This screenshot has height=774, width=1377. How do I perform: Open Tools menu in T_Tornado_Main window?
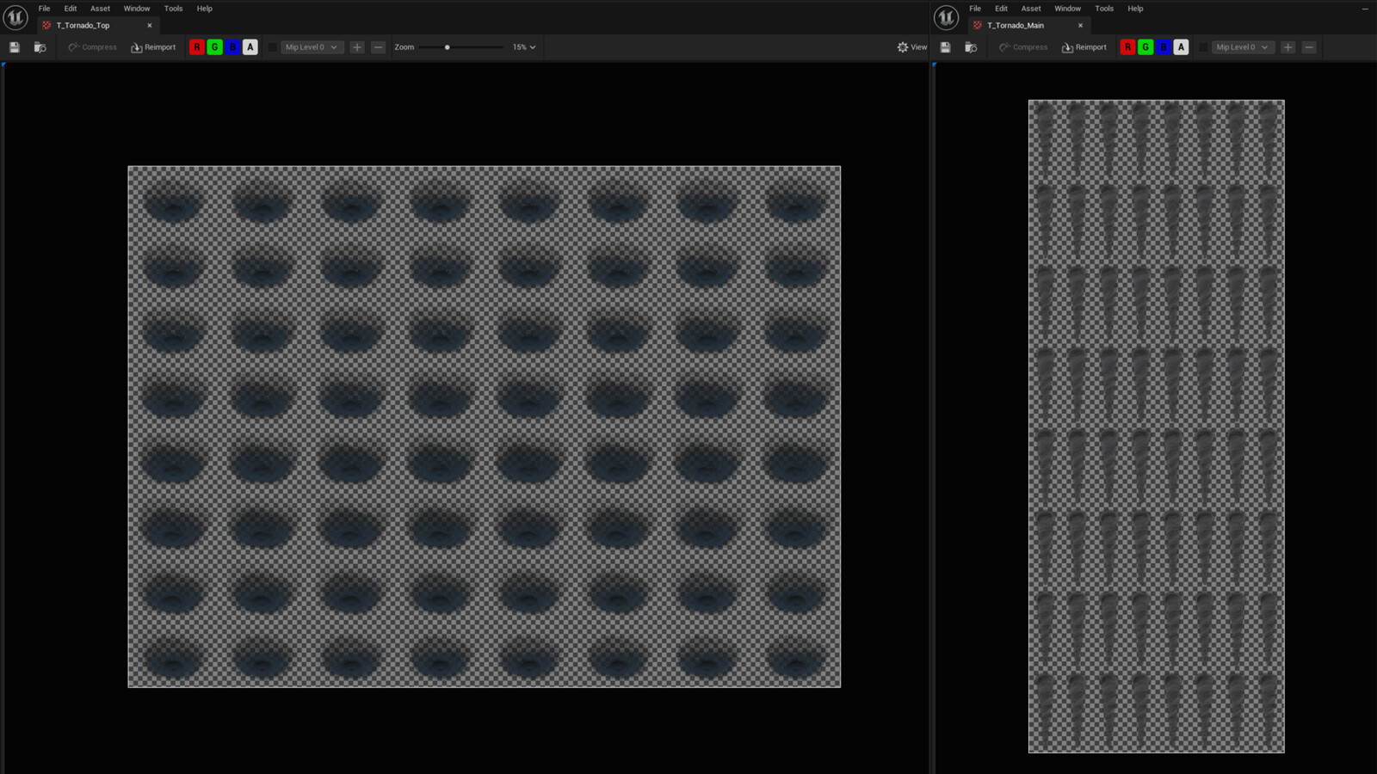(1104, 9)
